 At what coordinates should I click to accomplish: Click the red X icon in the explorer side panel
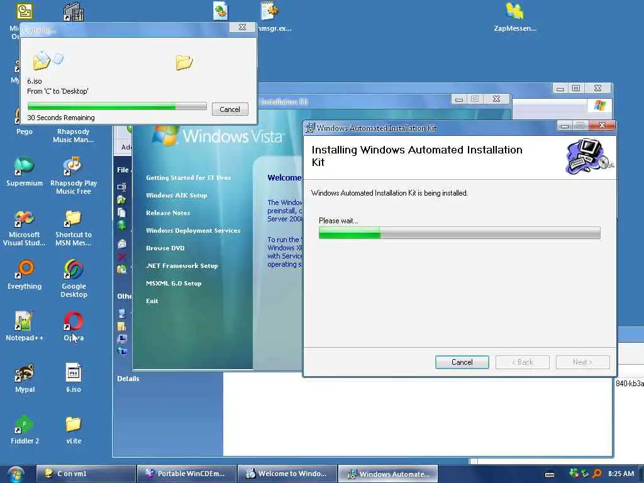(121, 257)
